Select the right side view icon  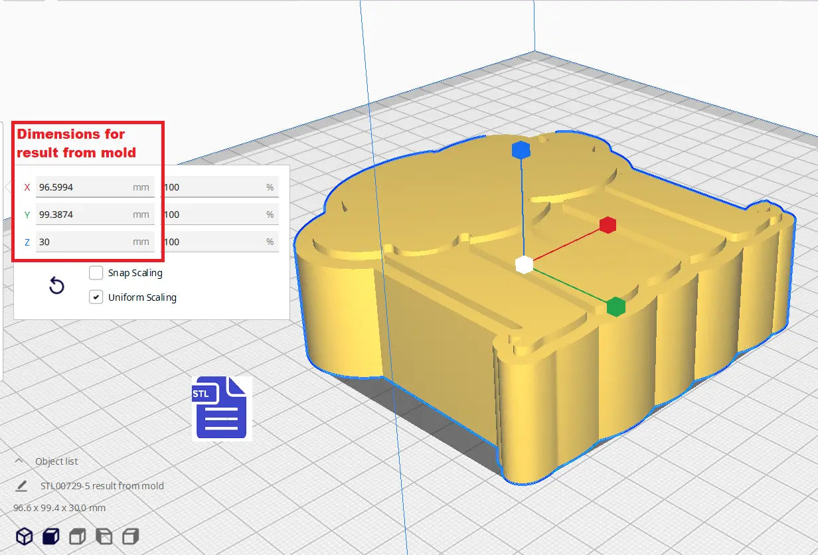pos(131,536)
